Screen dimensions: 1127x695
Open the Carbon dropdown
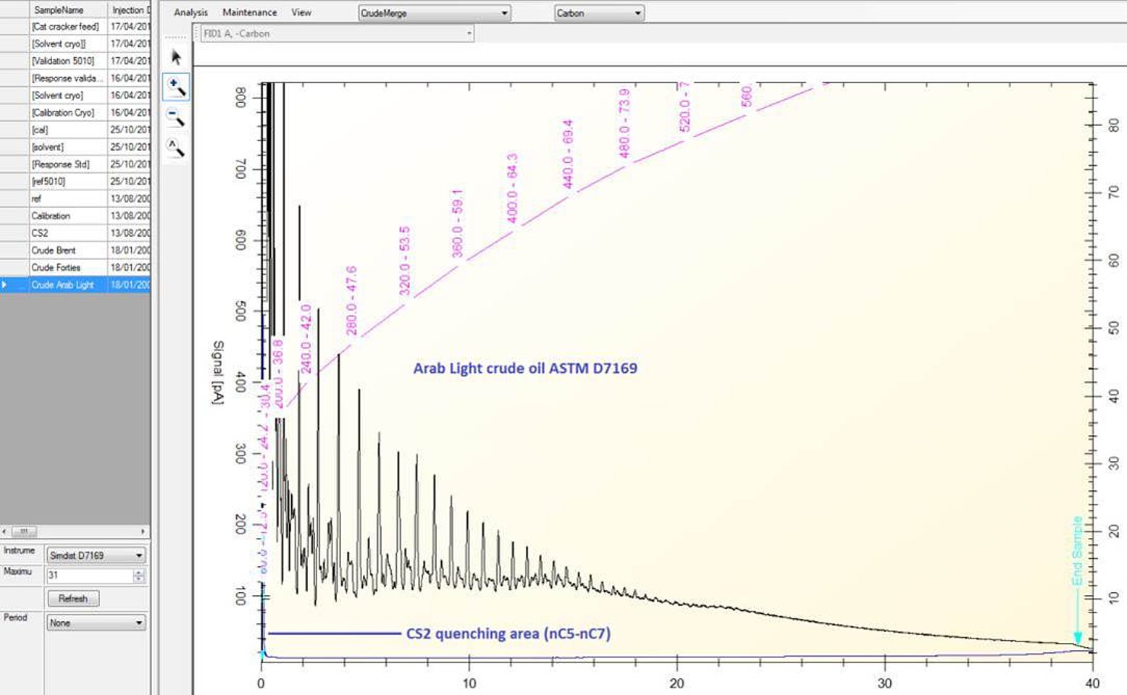click(x=599, y=13)
